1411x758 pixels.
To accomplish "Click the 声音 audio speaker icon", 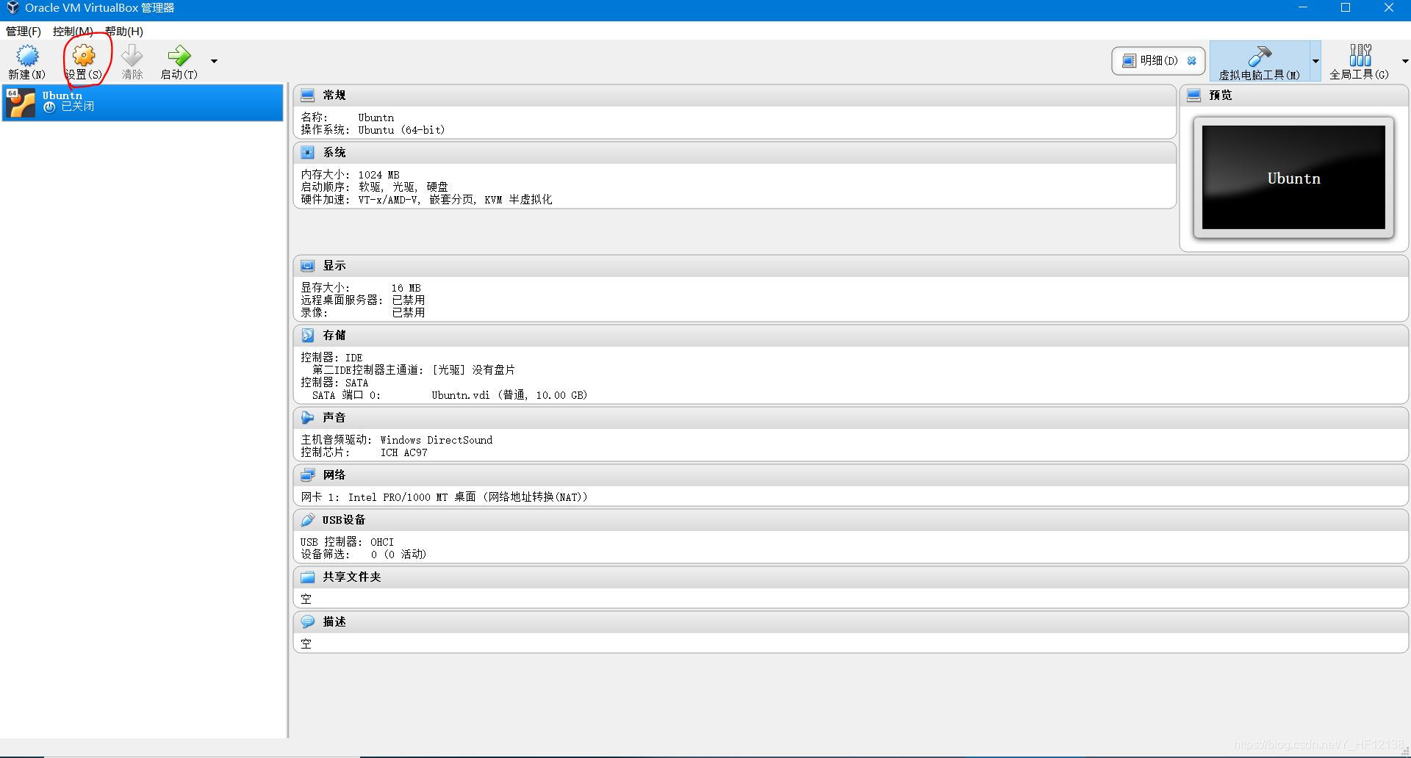I will tap(308, 418).
